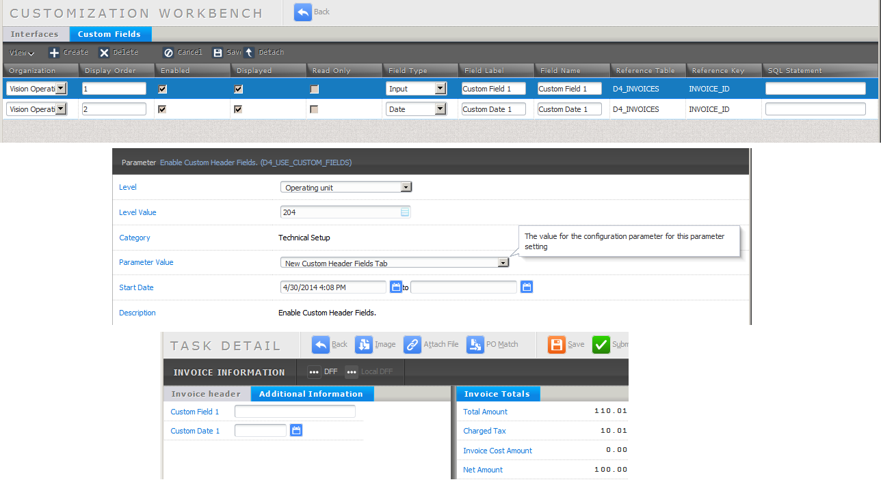881x482 pixels.
Task: Click the Attach File paperclip icon
Action: click(412, 345)
